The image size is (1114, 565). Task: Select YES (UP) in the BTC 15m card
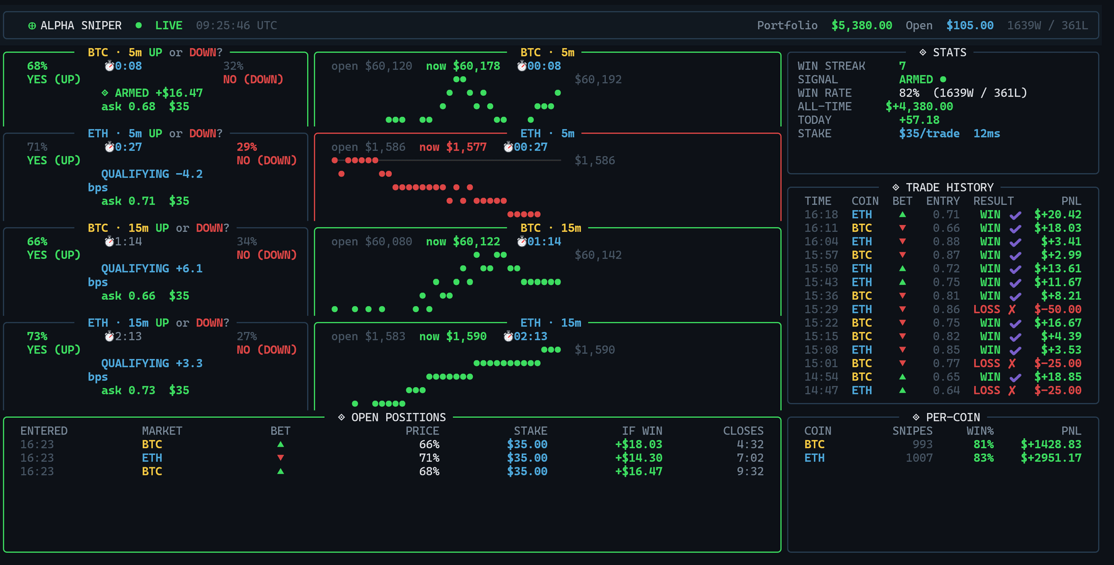tap(54, 255)
